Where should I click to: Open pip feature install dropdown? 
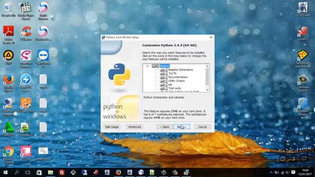(163, 85)
